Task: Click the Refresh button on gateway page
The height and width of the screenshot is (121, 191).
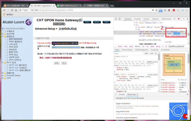Action: (97, 22)
